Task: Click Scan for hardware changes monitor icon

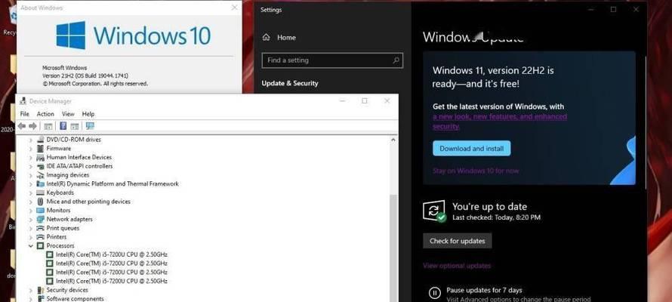Action: coord(90,126)
